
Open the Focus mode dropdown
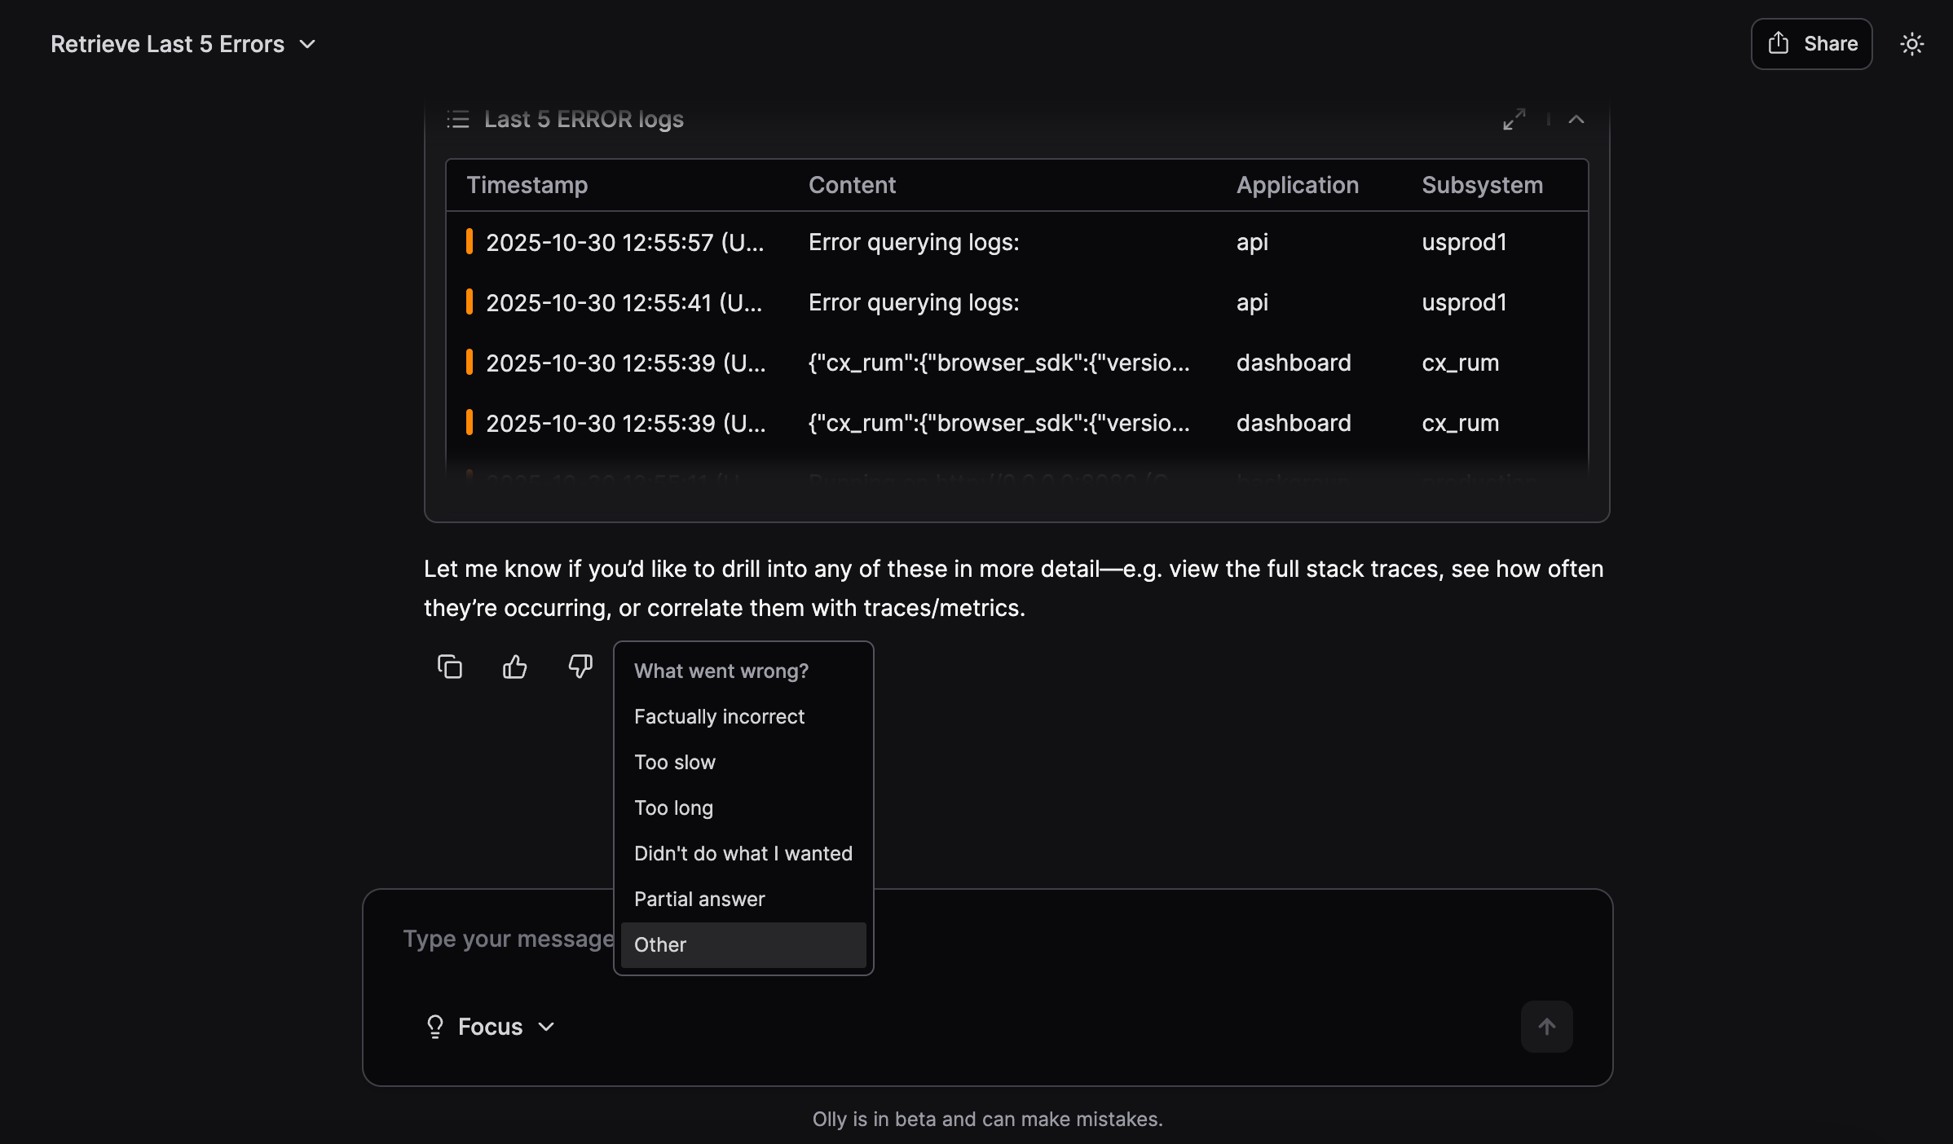490,1027
